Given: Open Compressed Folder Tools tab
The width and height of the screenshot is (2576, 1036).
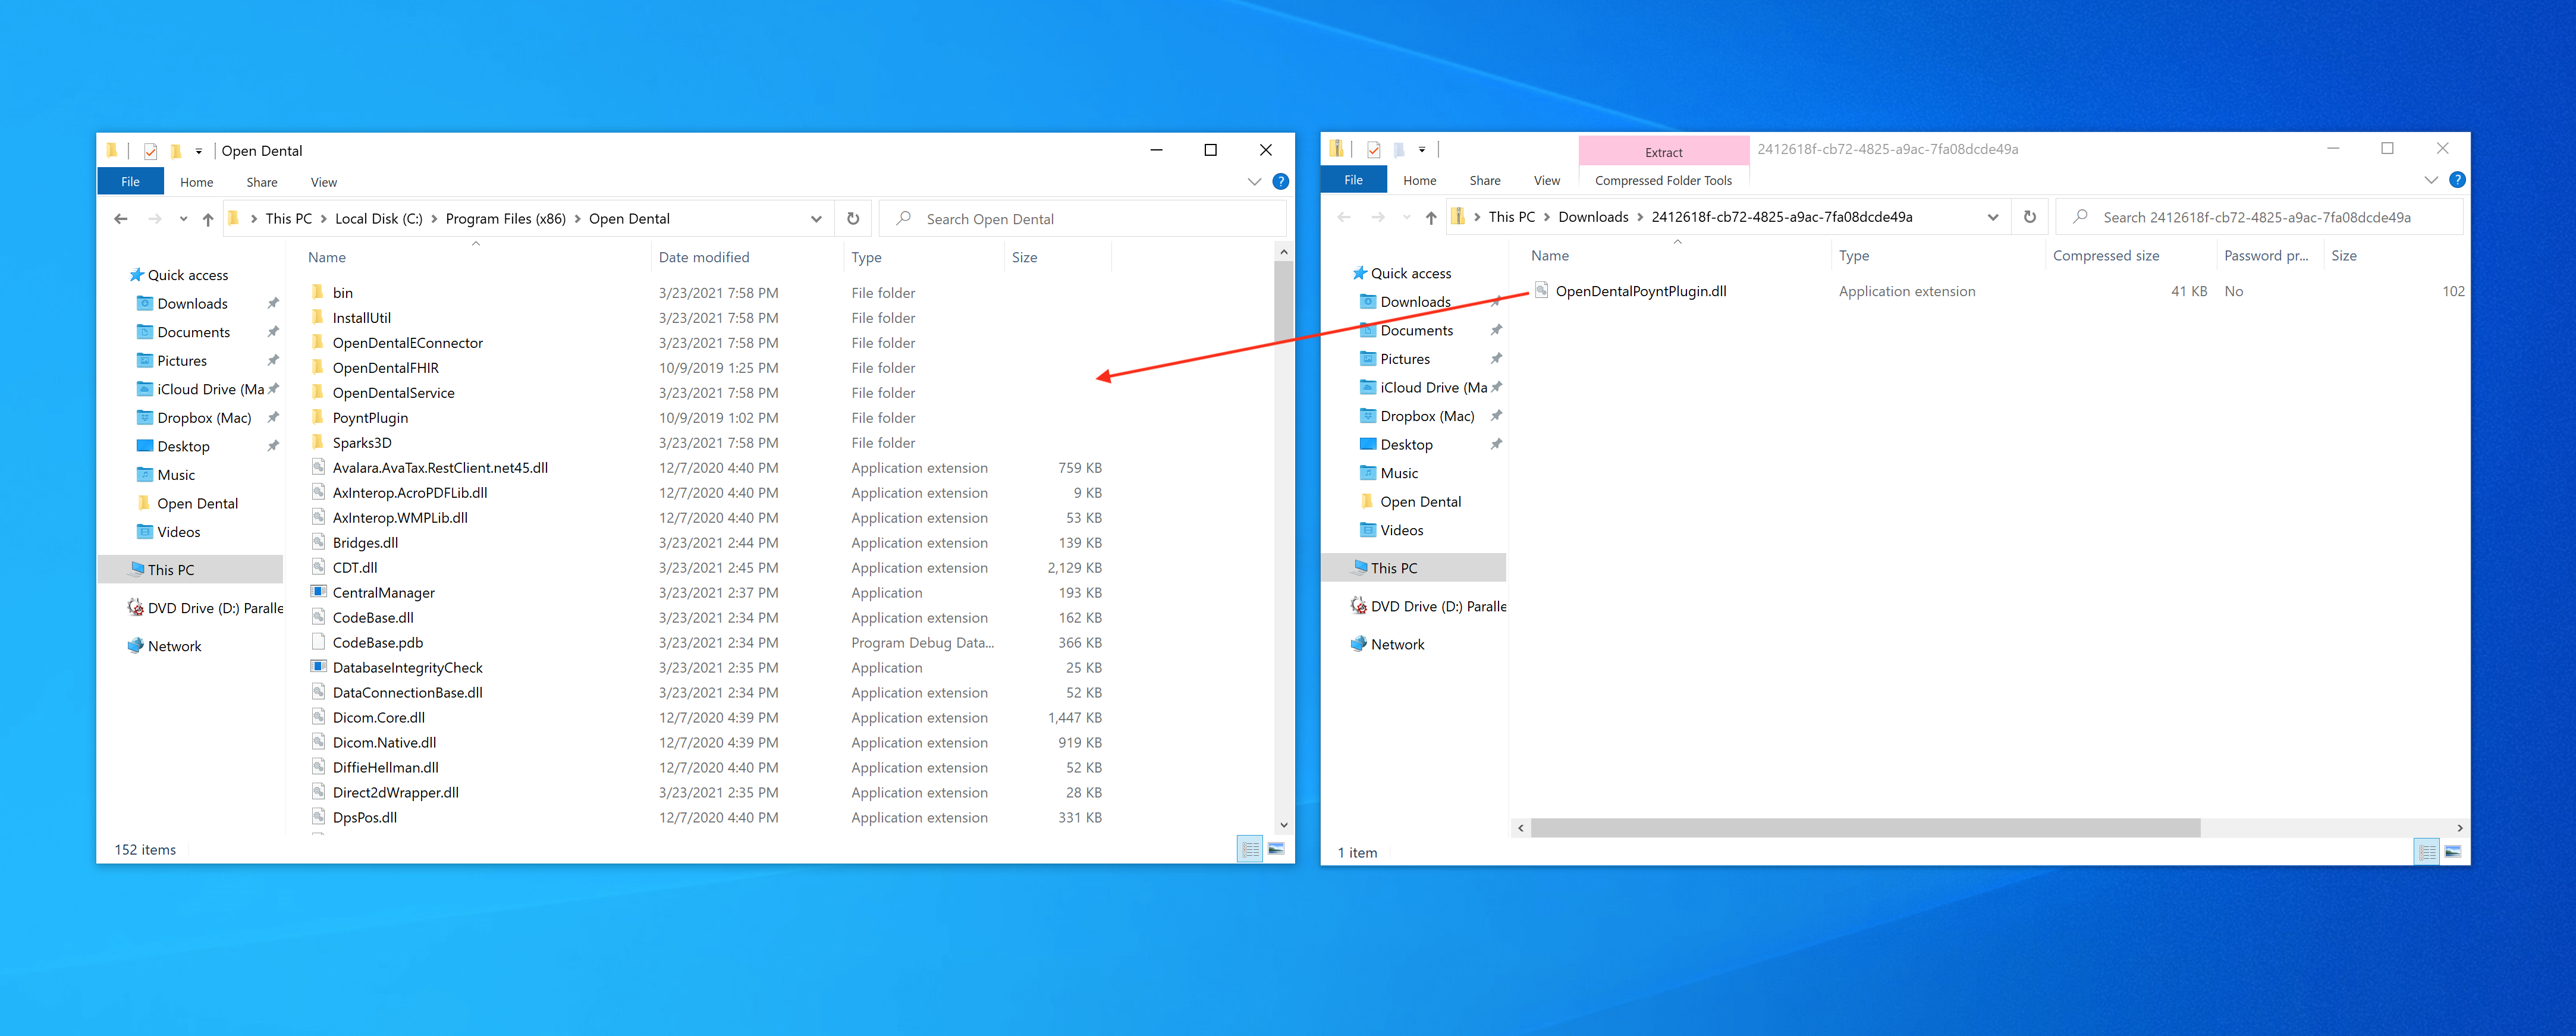Looking at the screenshot, I should click(1663, 181).
